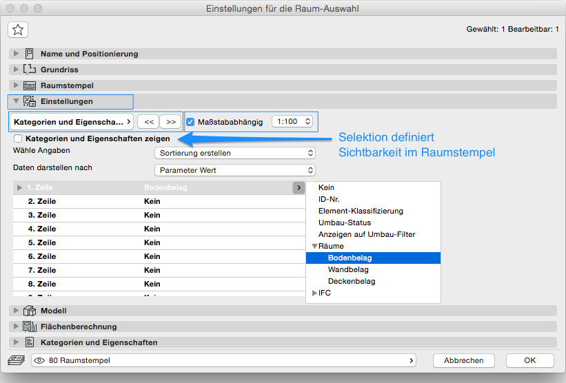Image resolution: width=566 pixels, height=383 pixels.
Task: Click the Flächenberechnung panel icon
Action: pos(30,327)
